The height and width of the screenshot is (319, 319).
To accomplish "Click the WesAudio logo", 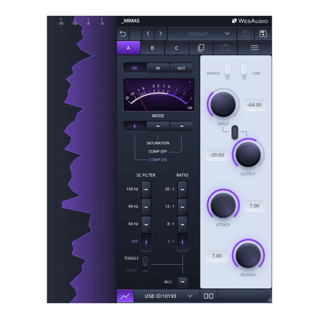I will pyautogui.click(x=250, y=21).
